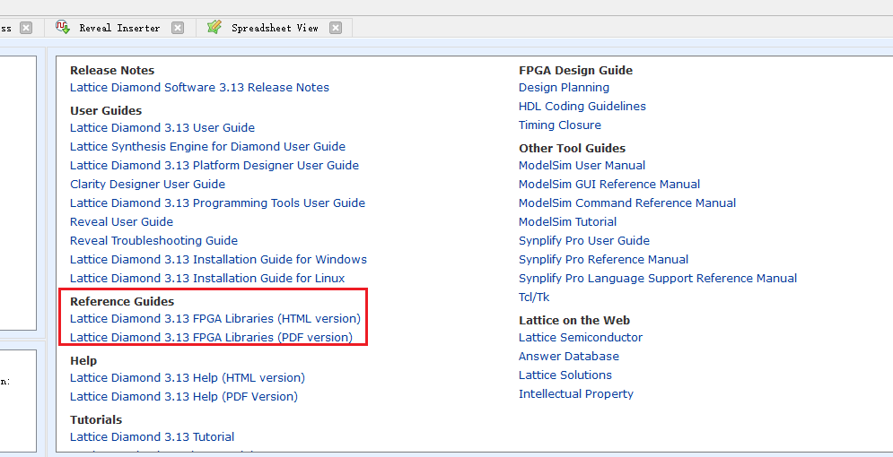The height and width of the screenshot is (457, 893).
Task: Open Lattice Diamond 3.13 Tutorial
Action: pyautogui.click(x=152, y=436)
